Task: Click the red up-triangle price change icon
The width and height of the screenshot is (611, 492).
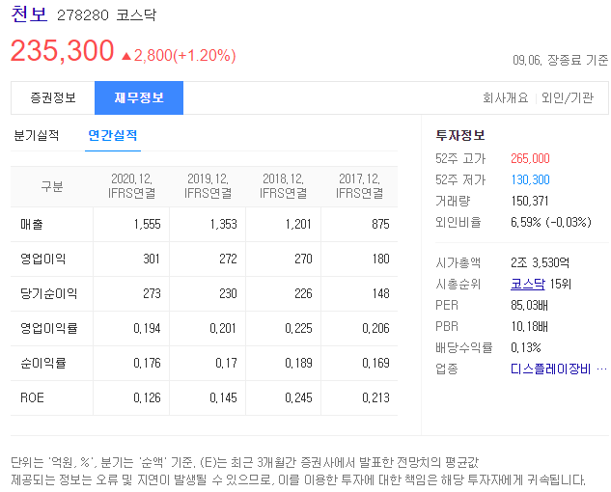Action: (x=125, y=56)
